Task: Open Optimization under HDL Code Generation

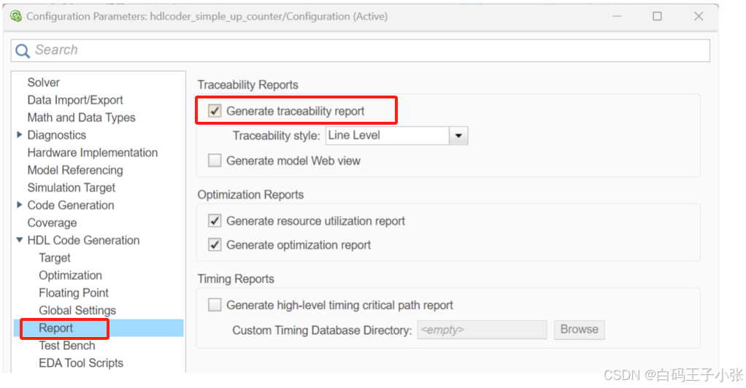Action: [70, 275]
